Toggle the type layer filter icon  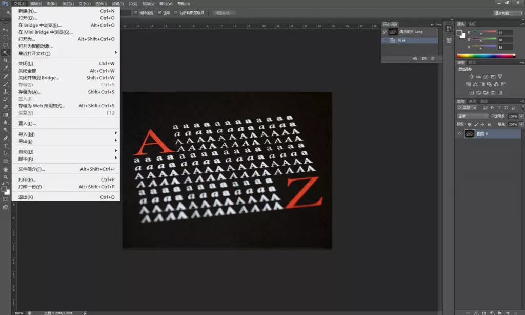pyautogui.click(x=499, y=108)
